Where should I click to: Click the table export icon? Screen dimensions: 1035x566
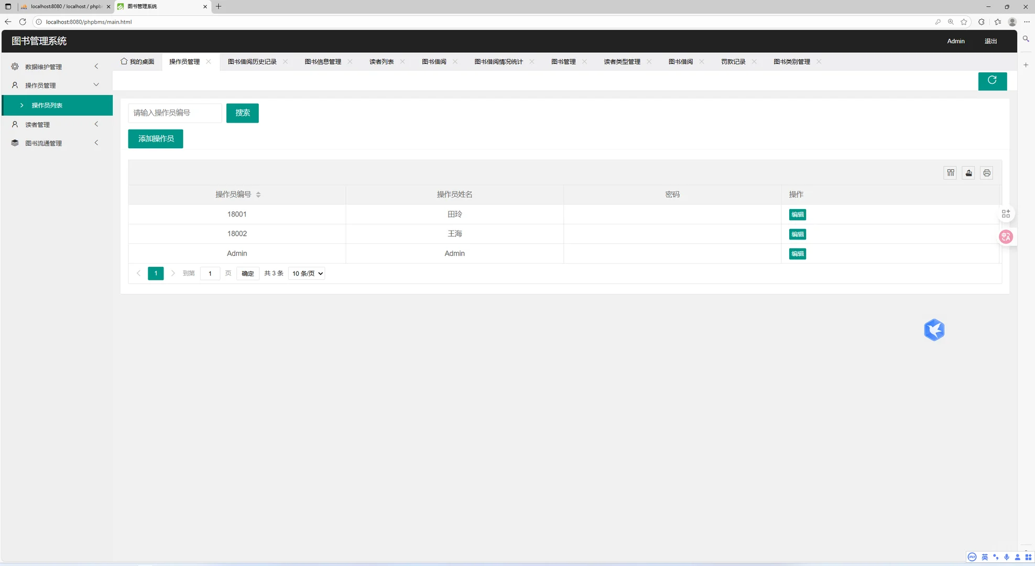pyautogui.click(x=968, y=173)
